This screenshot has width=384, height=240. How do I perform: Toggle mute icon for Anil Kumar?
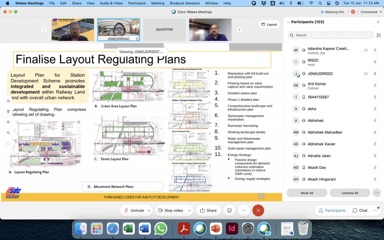tap(375, 85)
